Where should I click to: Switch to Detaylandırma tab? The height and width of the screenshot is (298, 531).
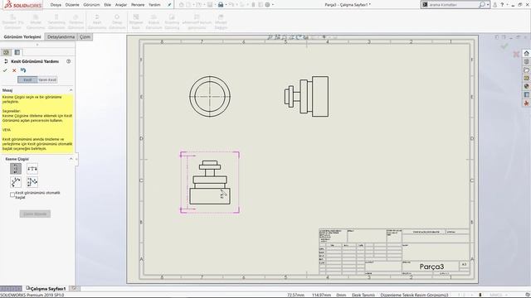[61, 36]
